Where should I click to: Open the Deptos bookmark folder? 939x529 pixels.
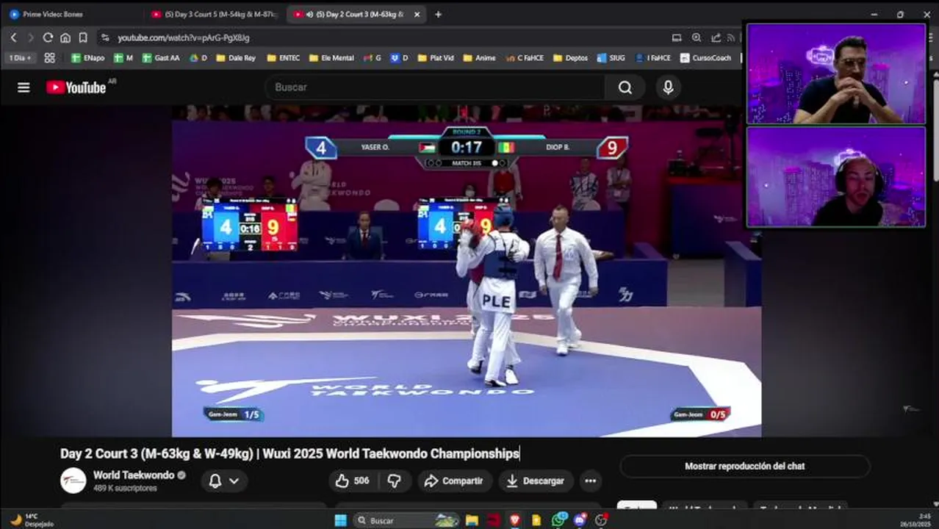click(570, 57)
